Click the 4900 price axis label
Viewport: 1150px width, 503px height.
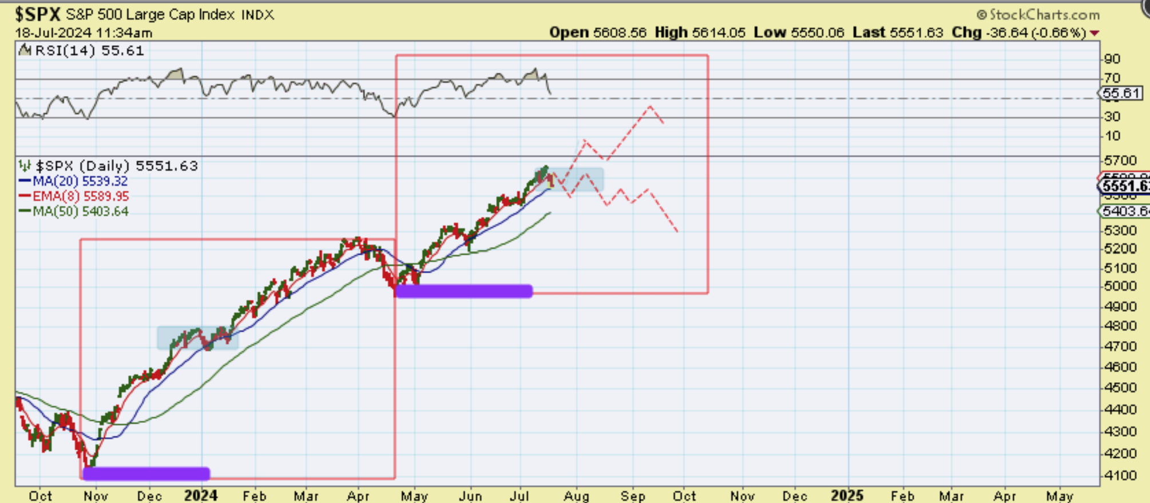pyautogui.click(x=1120, y=307)
